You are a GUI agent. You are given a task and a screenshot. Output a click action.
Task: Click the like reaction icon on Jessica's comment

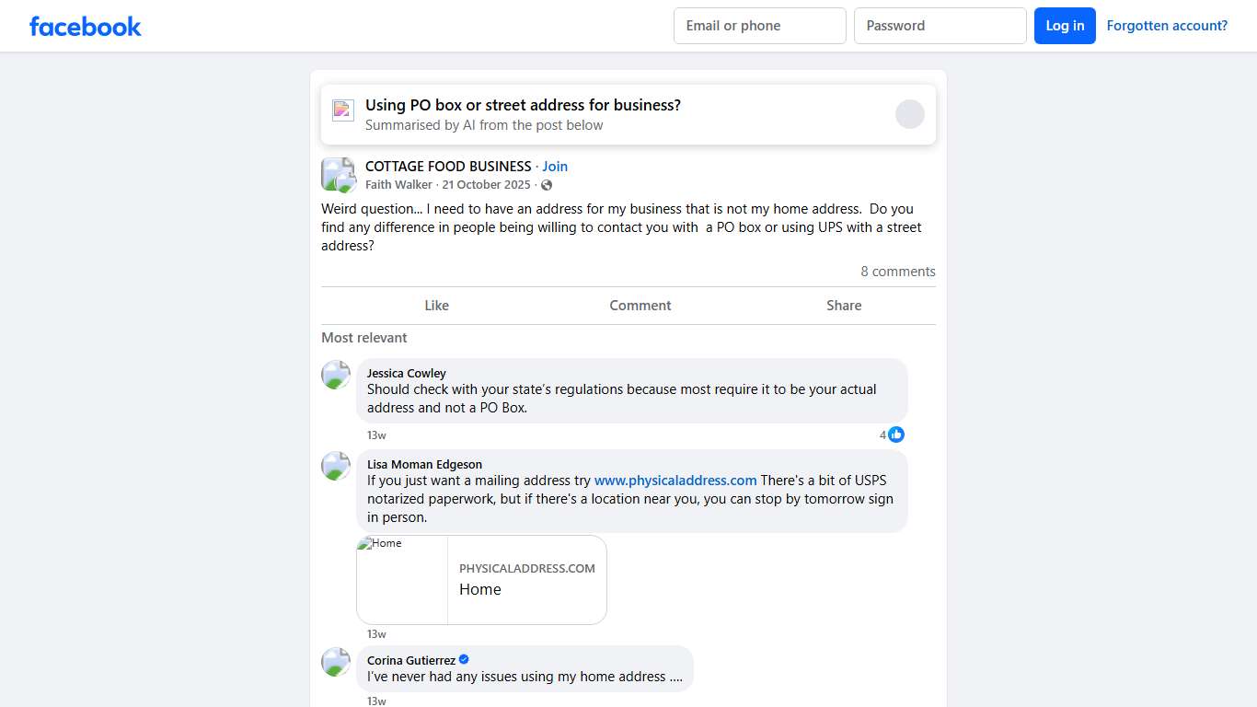(896, 435)
